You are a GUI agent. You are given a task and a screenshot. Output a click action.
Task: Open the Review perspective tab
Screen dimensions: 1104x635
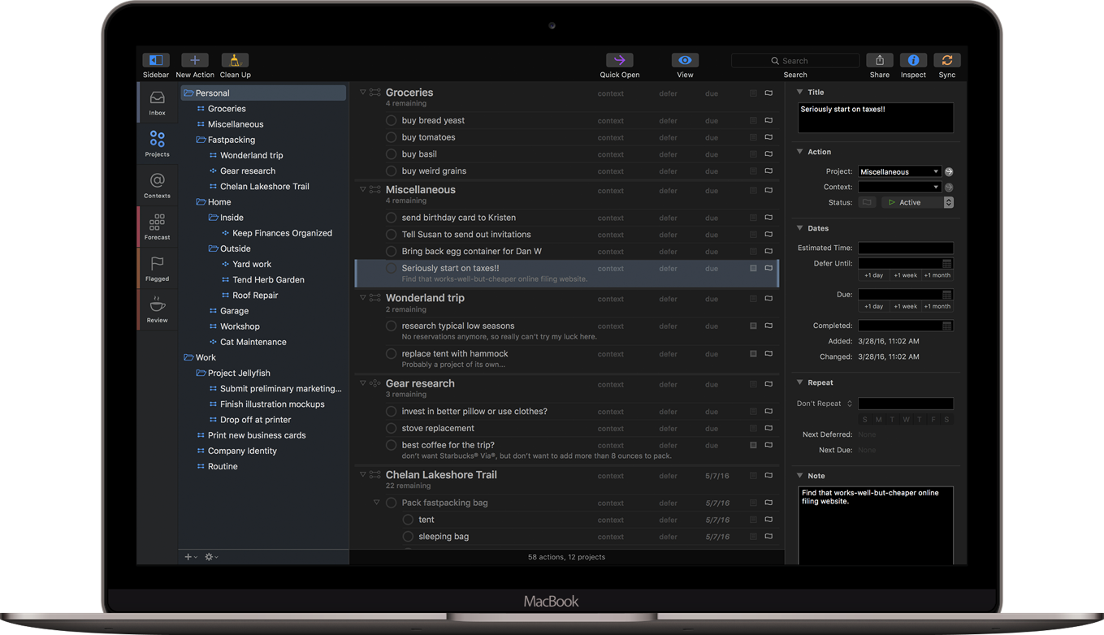tap(157, 310)
